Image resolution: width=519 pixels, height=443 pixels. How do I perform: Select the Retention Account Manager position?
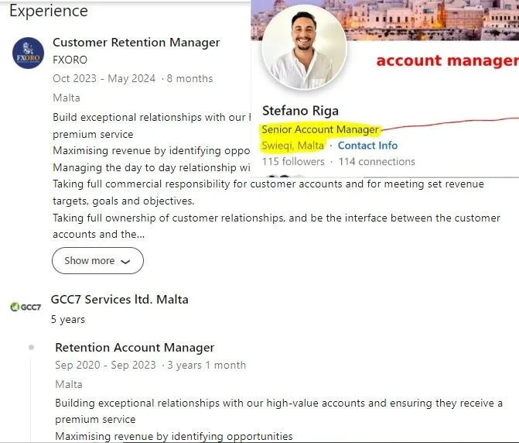coord(135,348)
